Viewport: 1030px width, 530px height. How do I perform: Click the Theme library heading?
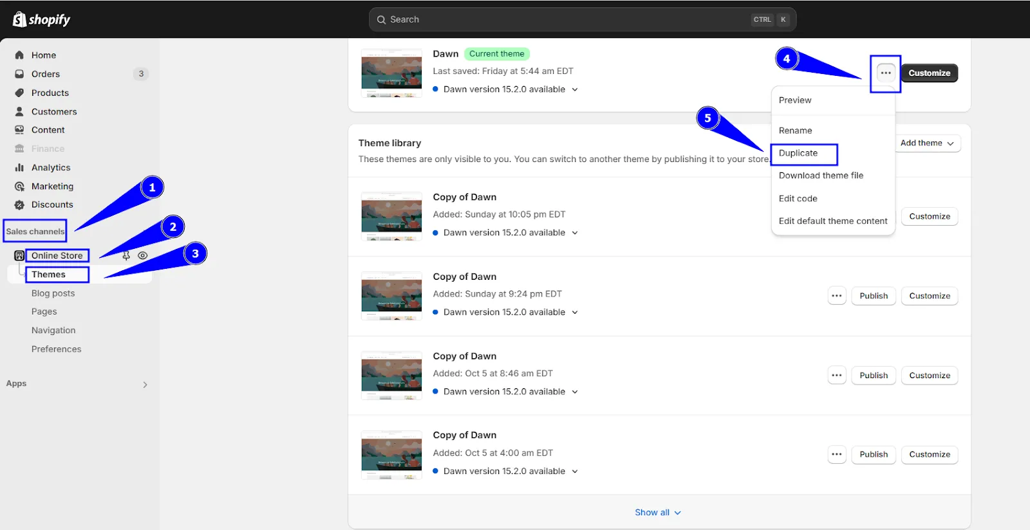pos(389,143)
